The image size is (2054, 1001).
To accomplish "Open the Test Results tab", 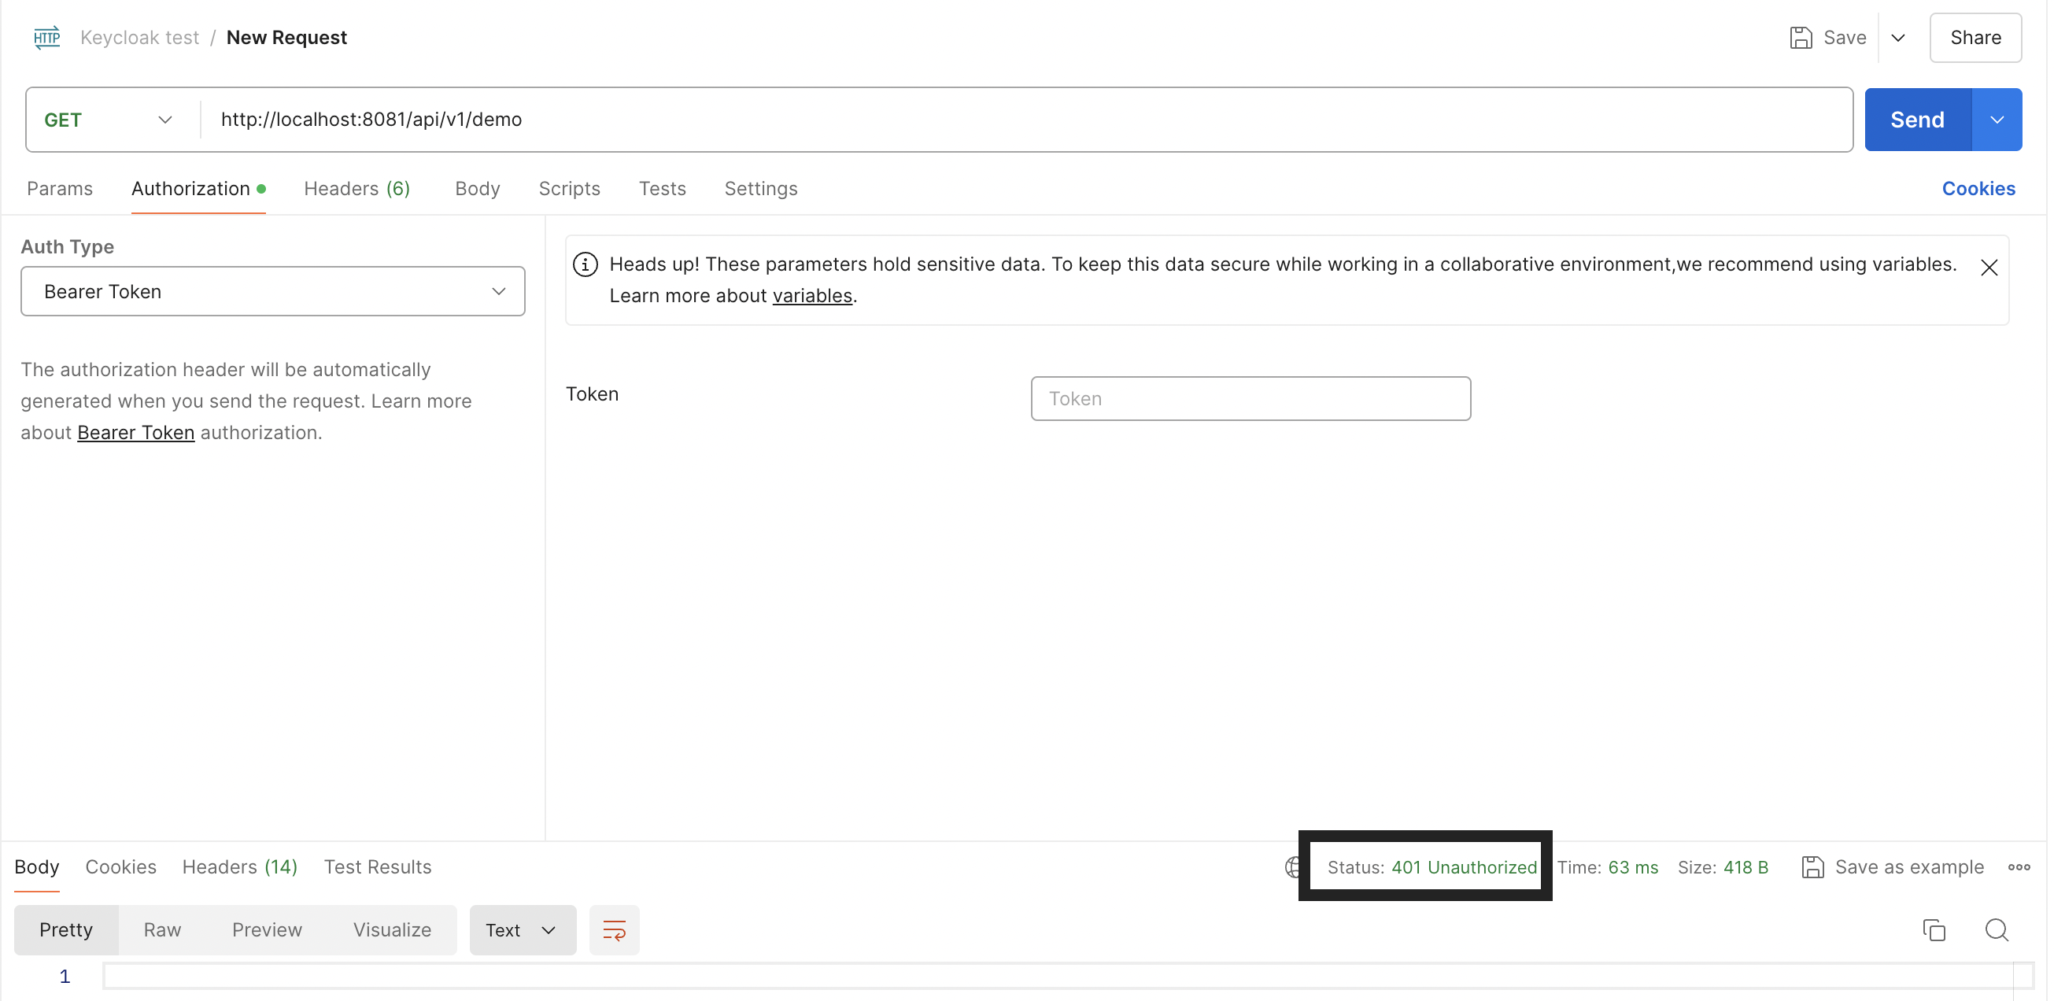I will [x=377, y=867].
